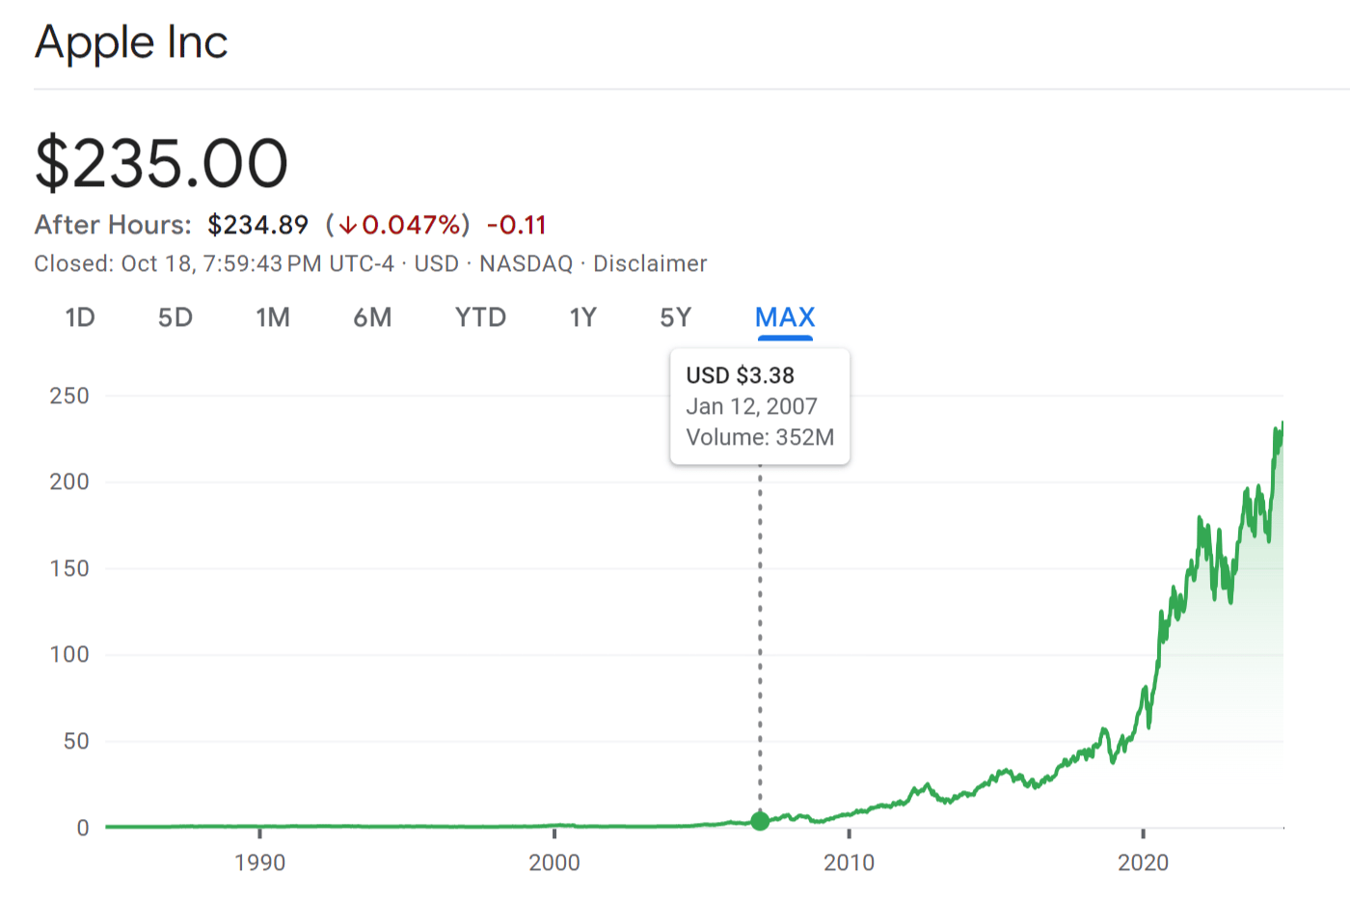The image size is (1350, 901).
Task: Show the 1M price history
Action: click(x=273, y=317)
